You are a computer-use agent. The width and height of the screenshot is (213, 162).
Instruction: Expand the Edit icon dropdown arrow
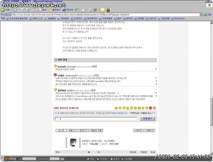(x=99, y=10)
